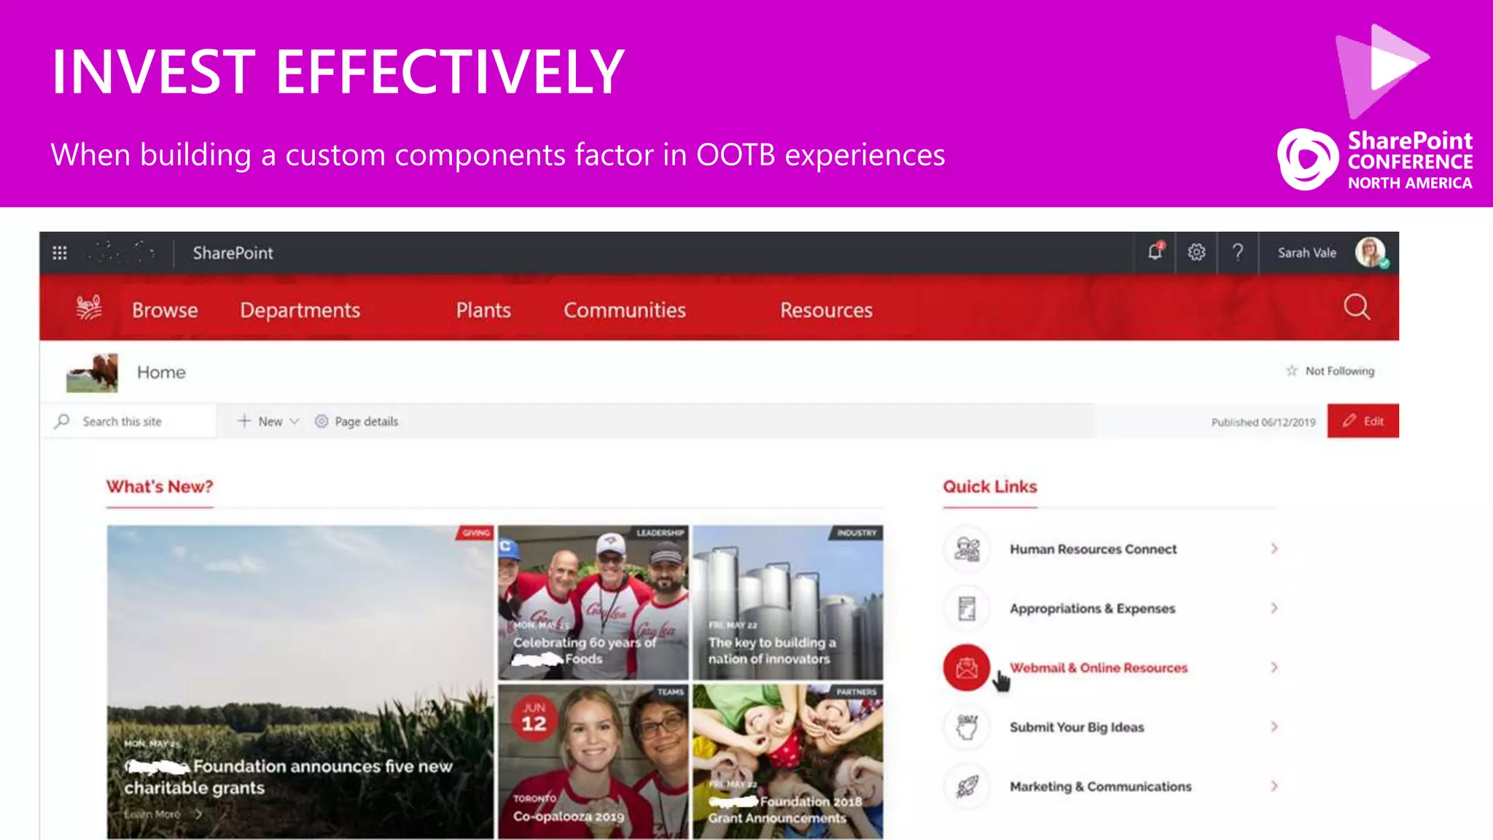
Task: Click the Human Resources Connect icon
Action: [x=967, y=549]
